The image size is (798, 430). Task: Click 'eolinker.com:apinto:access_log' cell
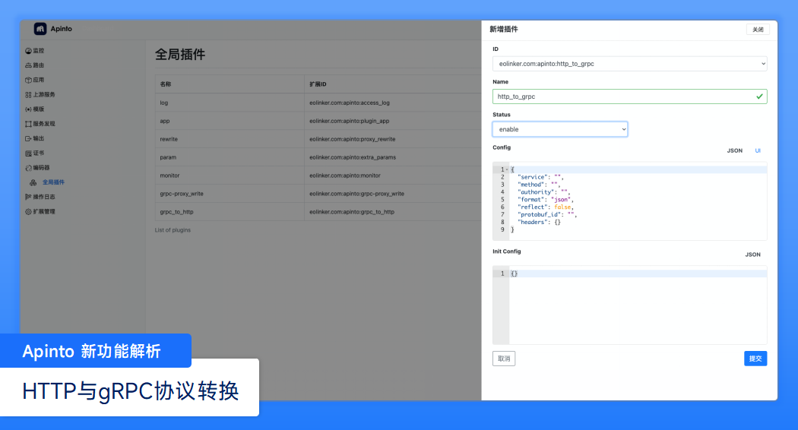(x=393, y=103)
